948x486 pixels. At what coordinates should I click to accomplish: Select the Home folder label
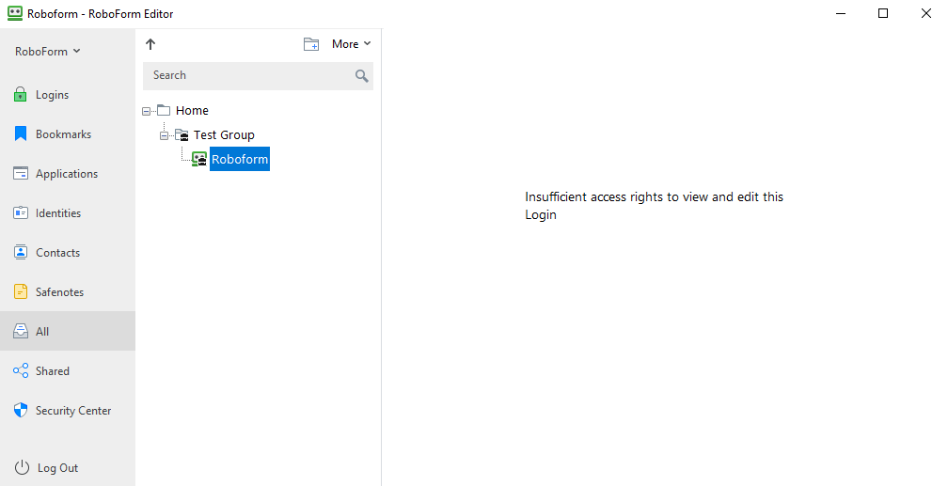point(192,111)
